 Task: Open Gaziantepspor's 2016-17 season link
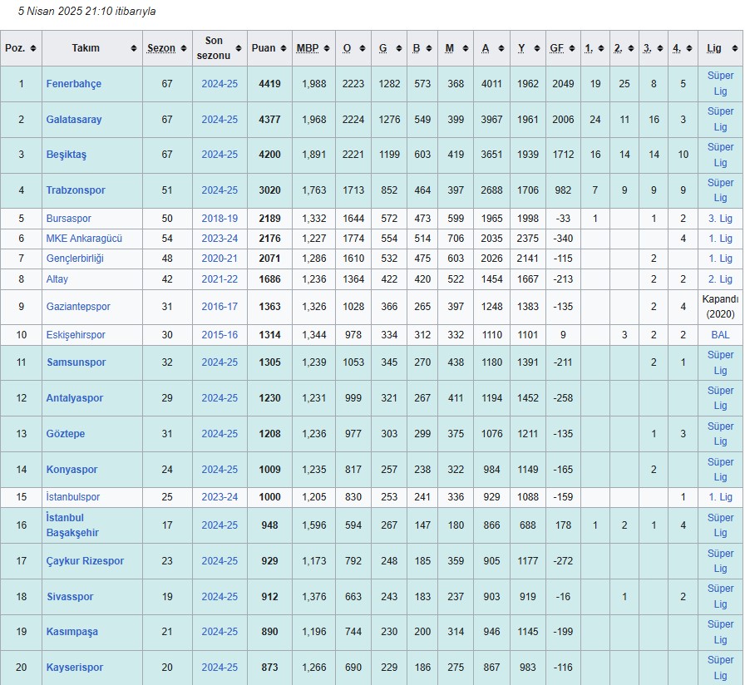click(220, 307)
